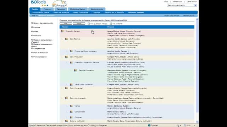Click the group icon beside Compras
The height and width of the screenshot is (127, 227).
point(71,117)
